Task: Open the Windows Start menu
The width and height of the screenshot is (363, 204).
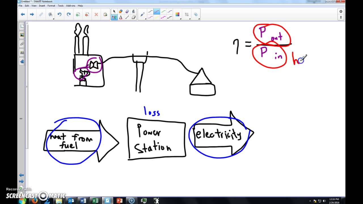Action: [x=22, y=201]
